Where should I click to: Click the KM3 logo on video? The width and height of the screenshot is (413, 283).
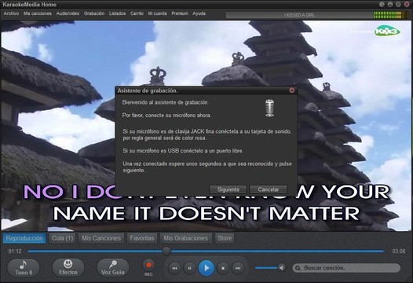(387, 31)
